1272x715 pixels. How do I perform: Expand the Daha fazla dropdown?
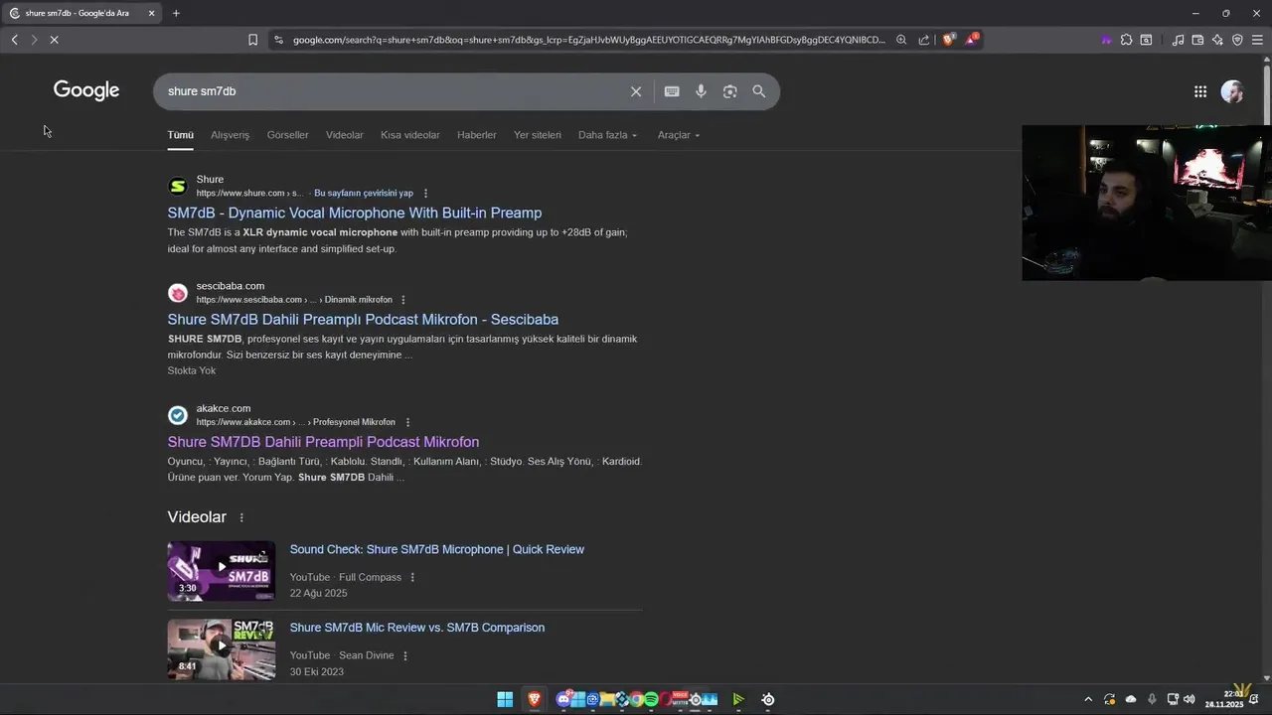(607, 135)
